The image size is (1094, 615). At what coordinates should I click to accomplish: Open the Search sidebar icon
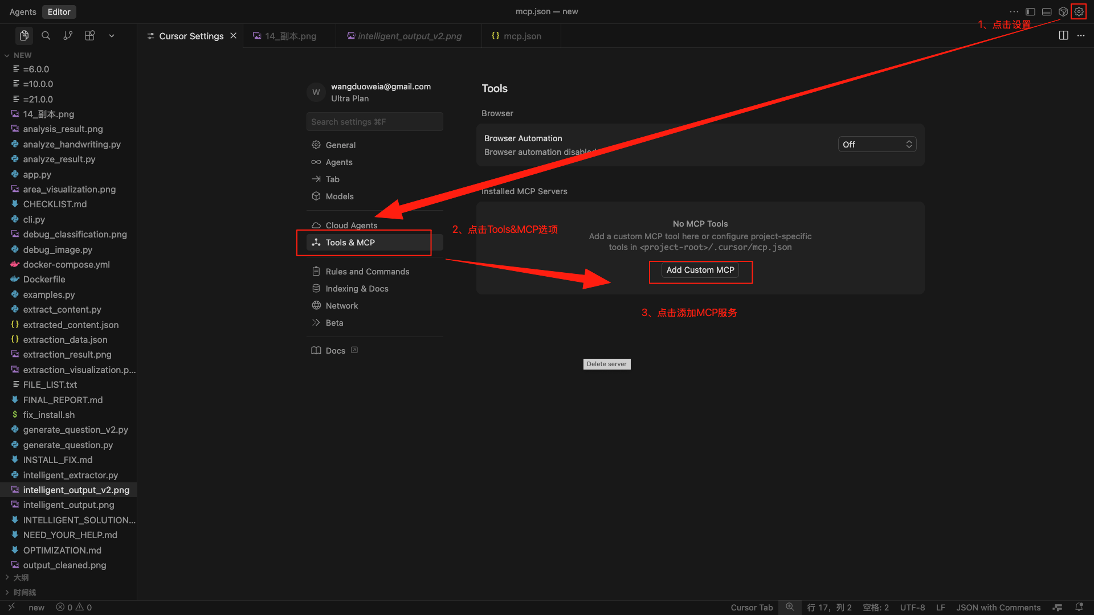click(x=46, y=35)
